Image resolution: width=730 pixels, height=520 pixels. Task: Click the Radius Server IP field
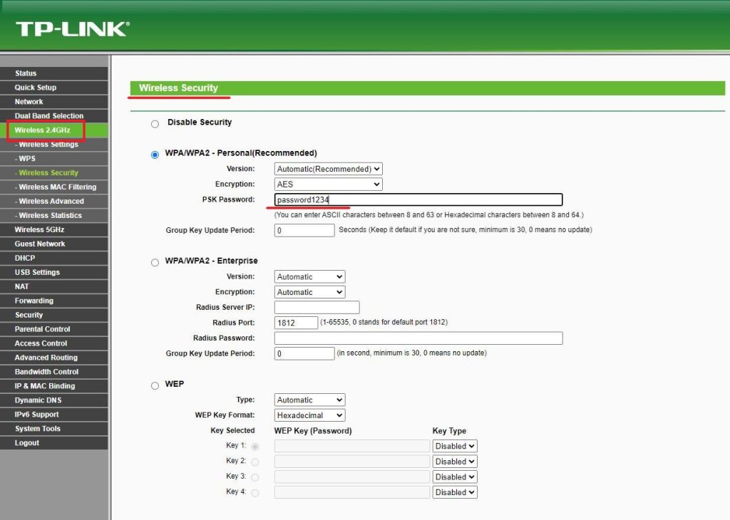[x=316, y=307]
